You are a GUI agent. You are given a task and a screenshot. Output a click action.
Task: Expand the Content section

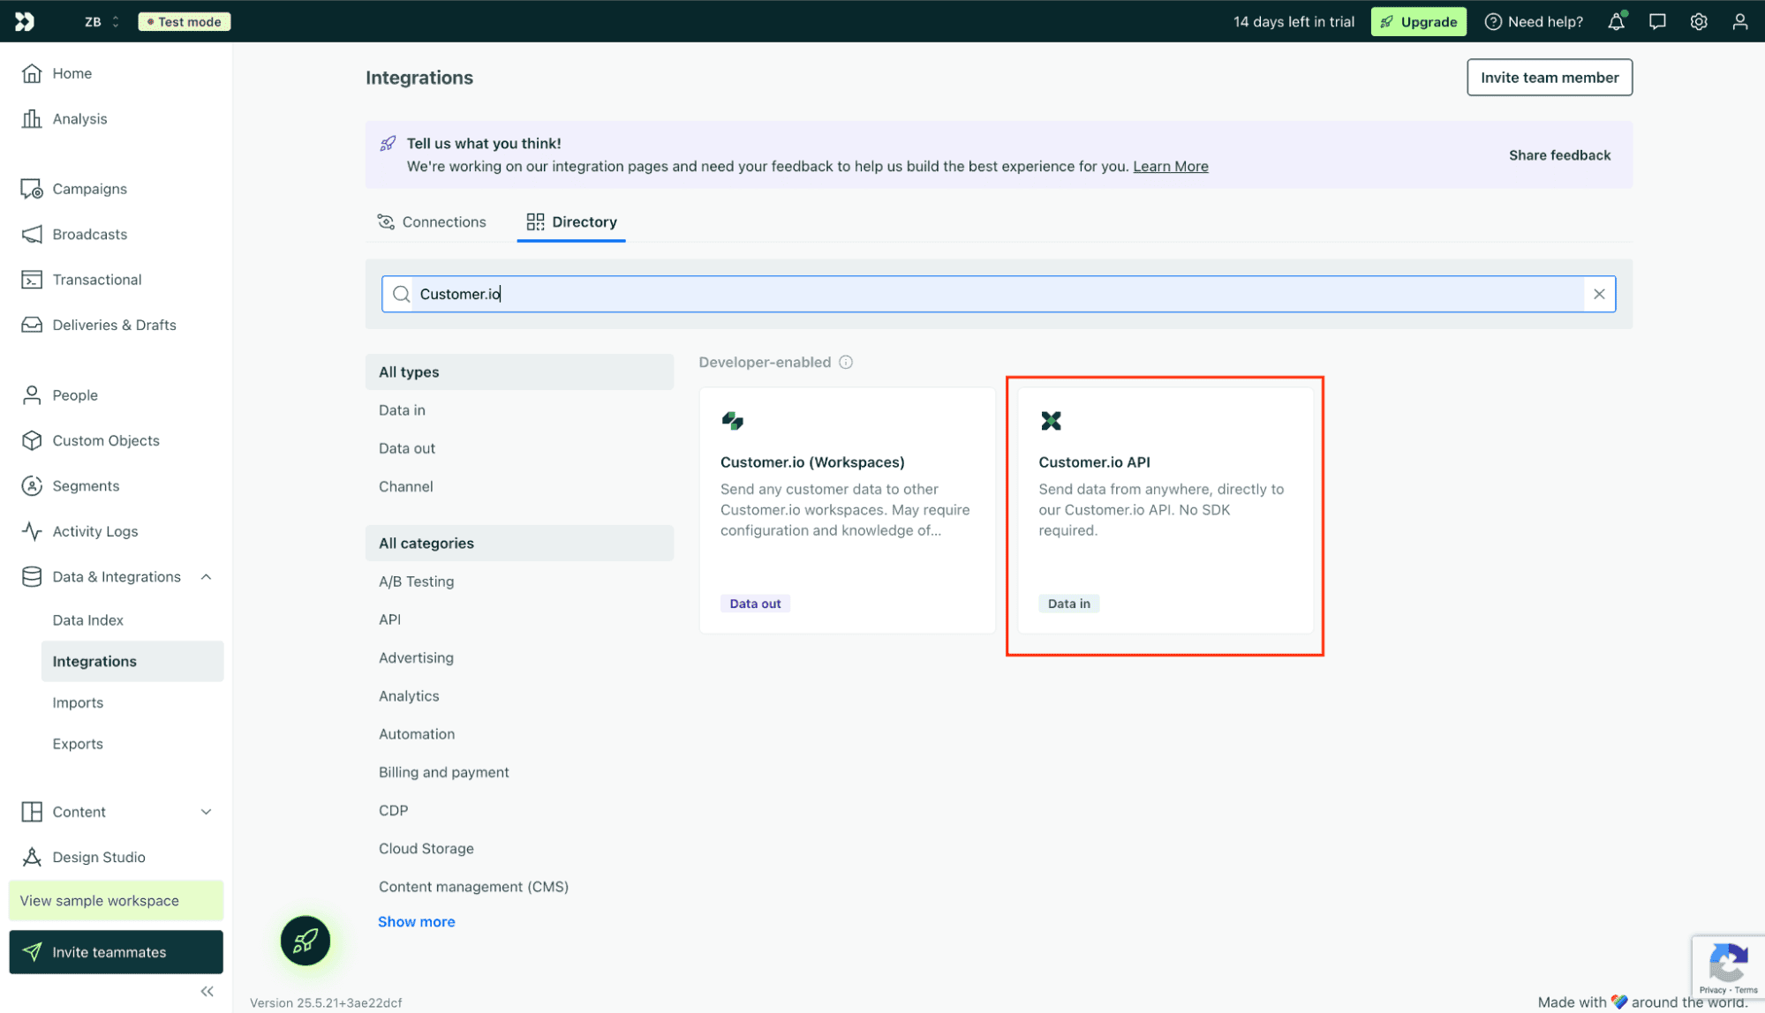207,811
